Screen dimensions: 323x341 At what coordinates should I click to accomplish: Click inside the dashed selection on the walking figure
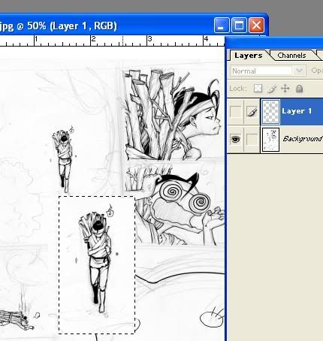click(x=97, y=265)
